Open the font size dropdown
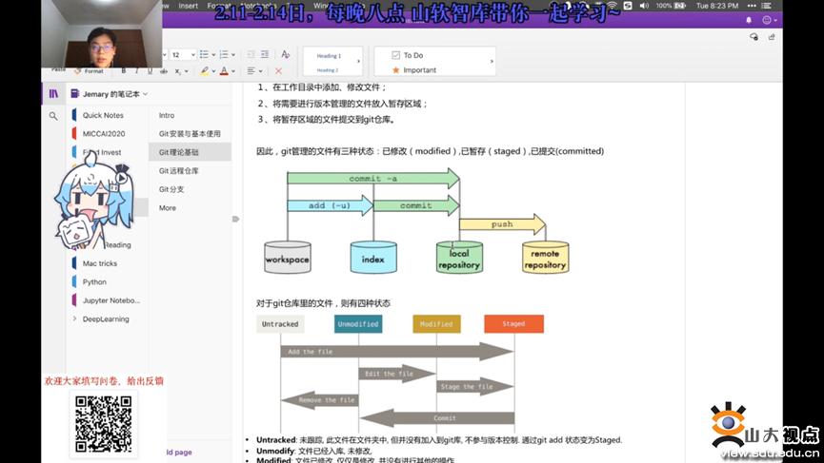 pyautogui.click(x=190, y=55)
